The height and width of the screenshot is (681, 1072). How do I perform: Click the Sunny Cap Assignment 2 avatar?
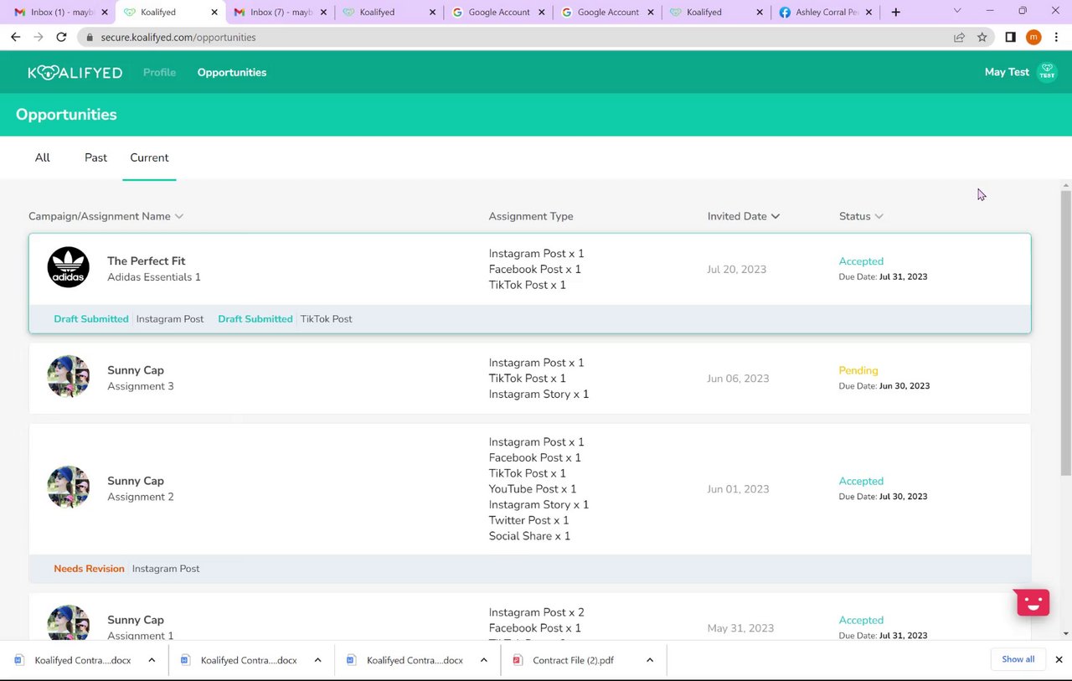pos(69,488)
